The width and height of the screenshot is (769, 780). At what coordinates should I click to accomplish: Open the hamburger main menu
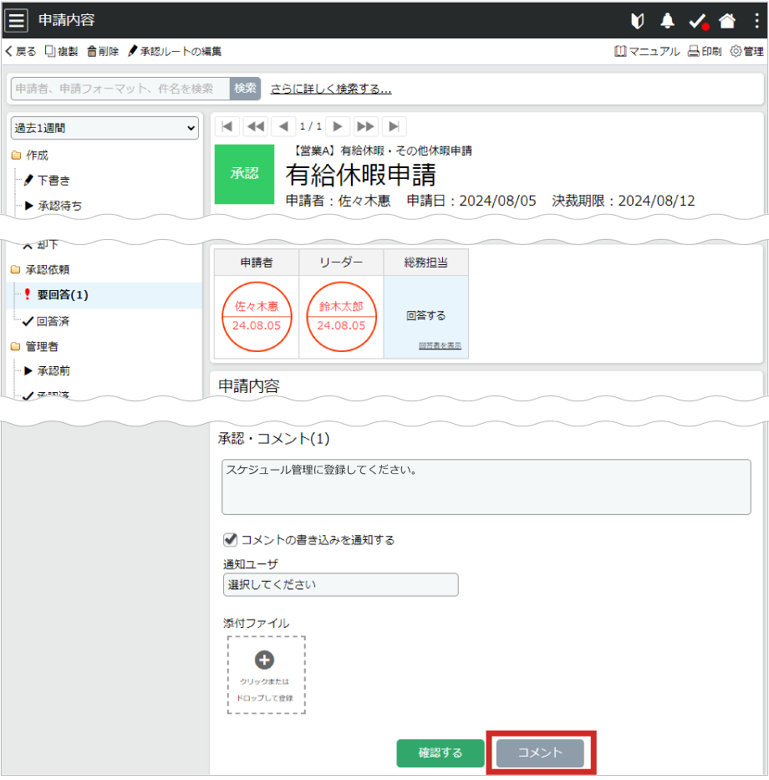[x=17, y=20]
